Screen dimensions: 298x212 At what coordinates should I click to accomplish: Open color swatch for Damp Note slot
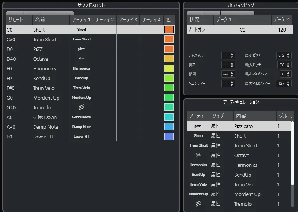coord(169,127)
